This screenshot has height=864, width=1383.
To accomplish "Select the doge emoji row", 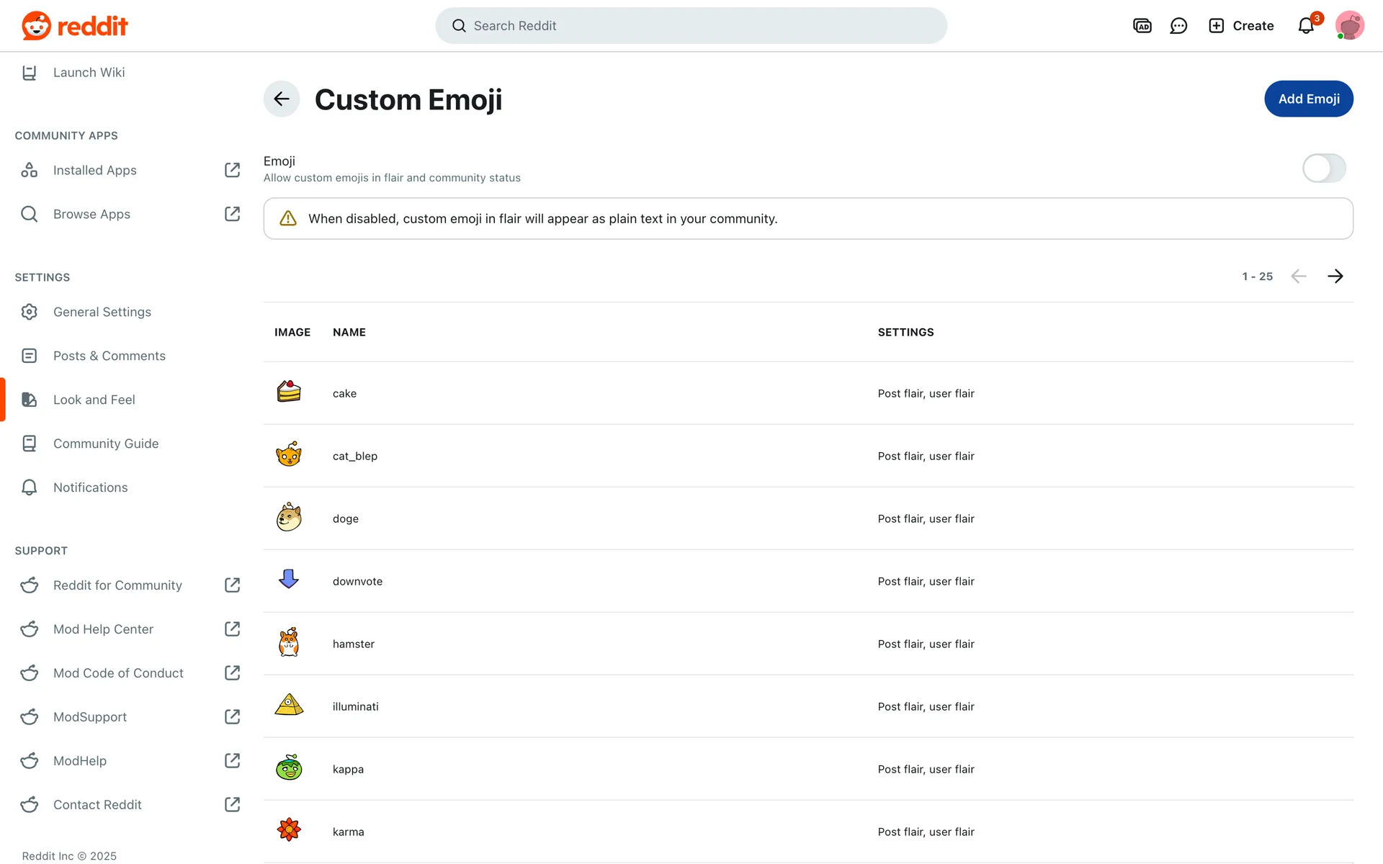I will pos(346,518).
